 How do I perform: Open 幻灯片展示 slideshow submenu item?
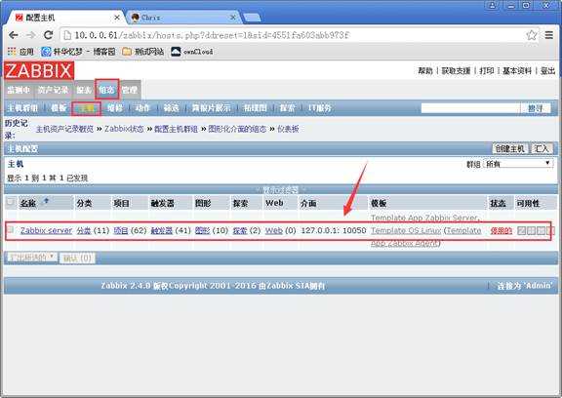(x=211, y=108)
